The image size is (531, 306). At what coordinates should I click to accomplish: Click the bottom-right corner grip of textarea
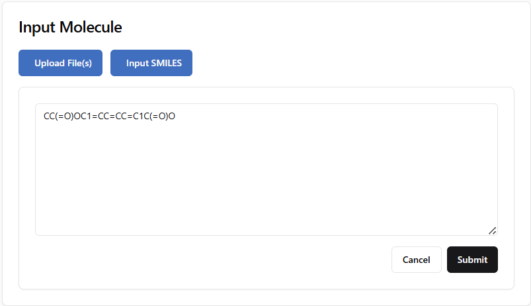(492, 230)
